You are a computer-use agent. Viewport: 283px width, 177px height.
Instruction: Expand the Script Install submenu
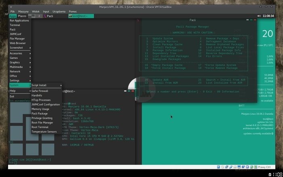pyautogui.click(x=46, y=85)
